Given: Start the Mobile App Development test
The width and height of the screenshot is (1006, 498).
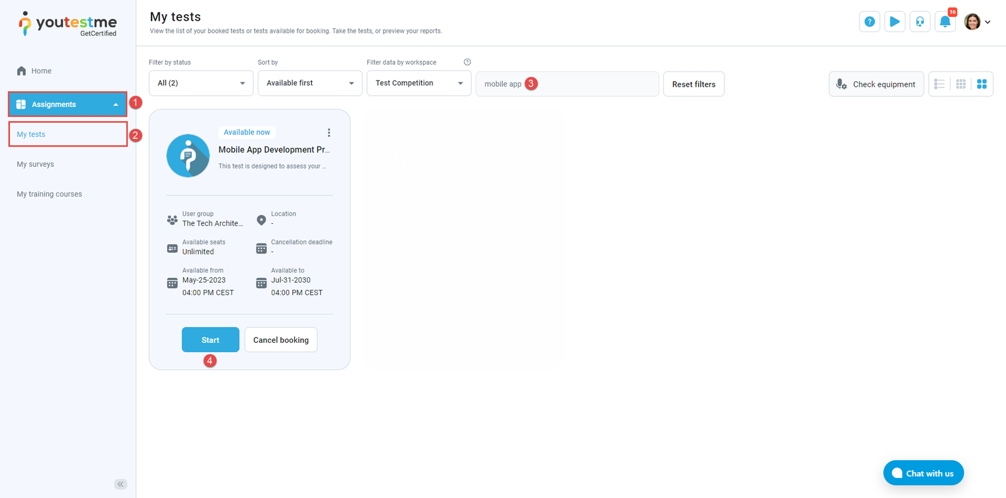Looking at the screenshot, I should coord(210,340).
